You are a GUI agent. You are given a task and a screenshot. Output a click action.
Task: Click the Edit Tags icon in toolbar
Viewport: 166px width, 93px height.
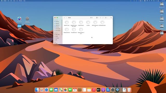[103, 18]
